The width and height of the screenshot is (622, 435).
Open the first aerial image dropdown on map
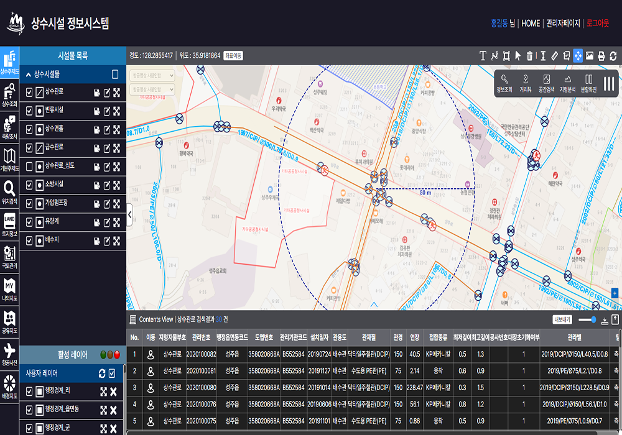(x=152, y=75)
